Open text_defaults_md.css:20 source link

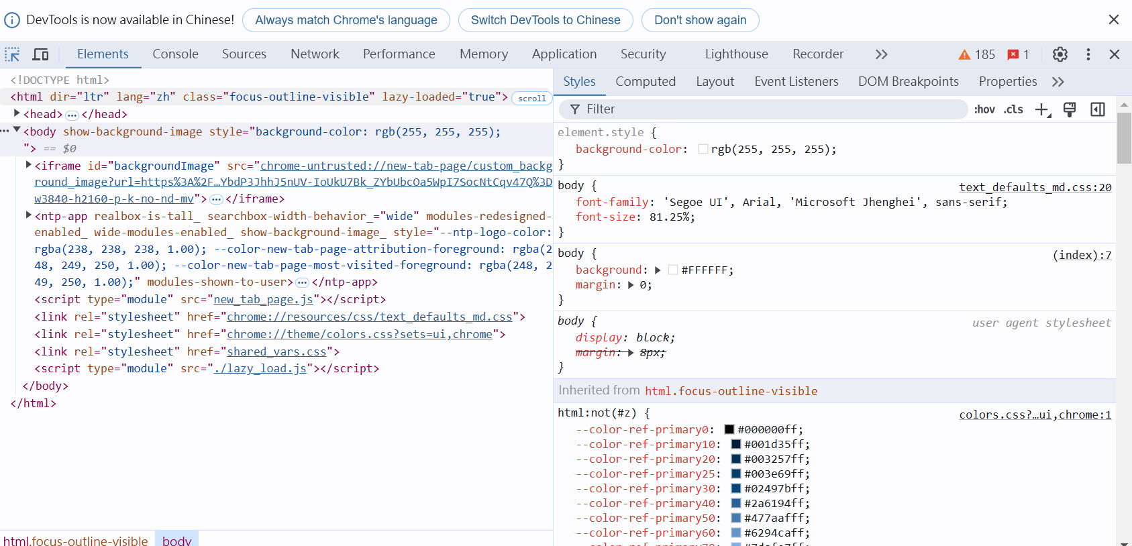pyautogui.click(x=1035, y=187)
